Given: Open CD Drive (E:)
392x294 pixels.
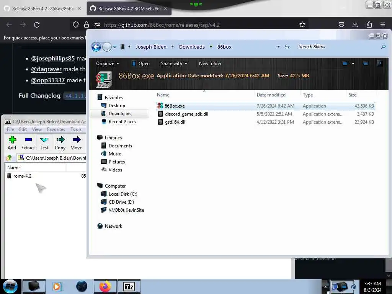Looking at the screenshot, I should pos(121,202).
